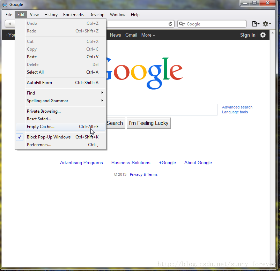Click the Safari icon in the title bar
This screenshot has height=271, width=280.
click(5, 4)
